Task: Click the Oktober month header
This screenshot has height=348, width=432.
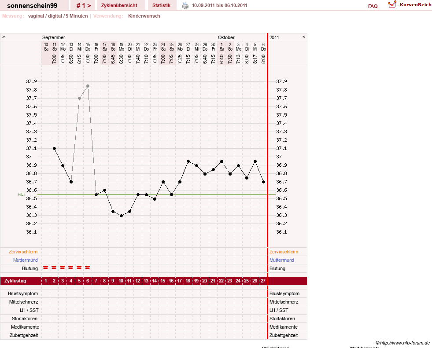Action: pyautogui.click(x=226, y=37)
